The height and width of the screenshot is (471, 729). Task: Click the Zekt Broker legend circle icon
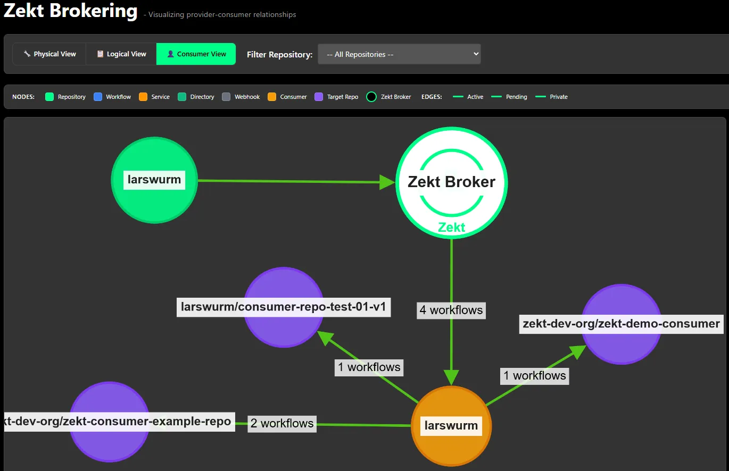[371, 97]
